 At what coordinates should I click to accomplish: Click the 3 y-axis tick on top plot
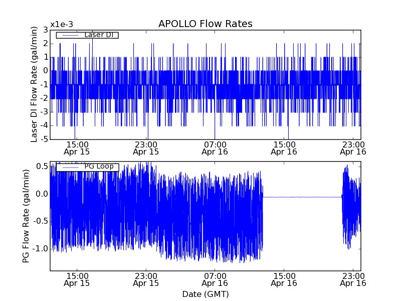click(x=46, y=30)
